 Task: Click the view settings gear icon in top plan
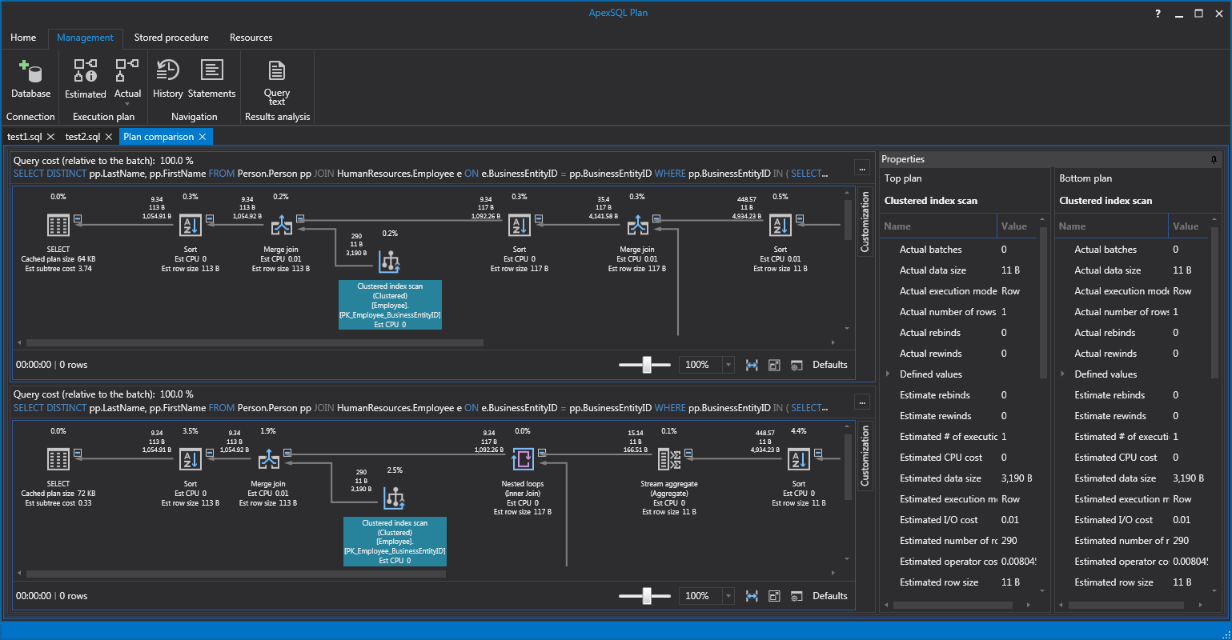(797, 365)
